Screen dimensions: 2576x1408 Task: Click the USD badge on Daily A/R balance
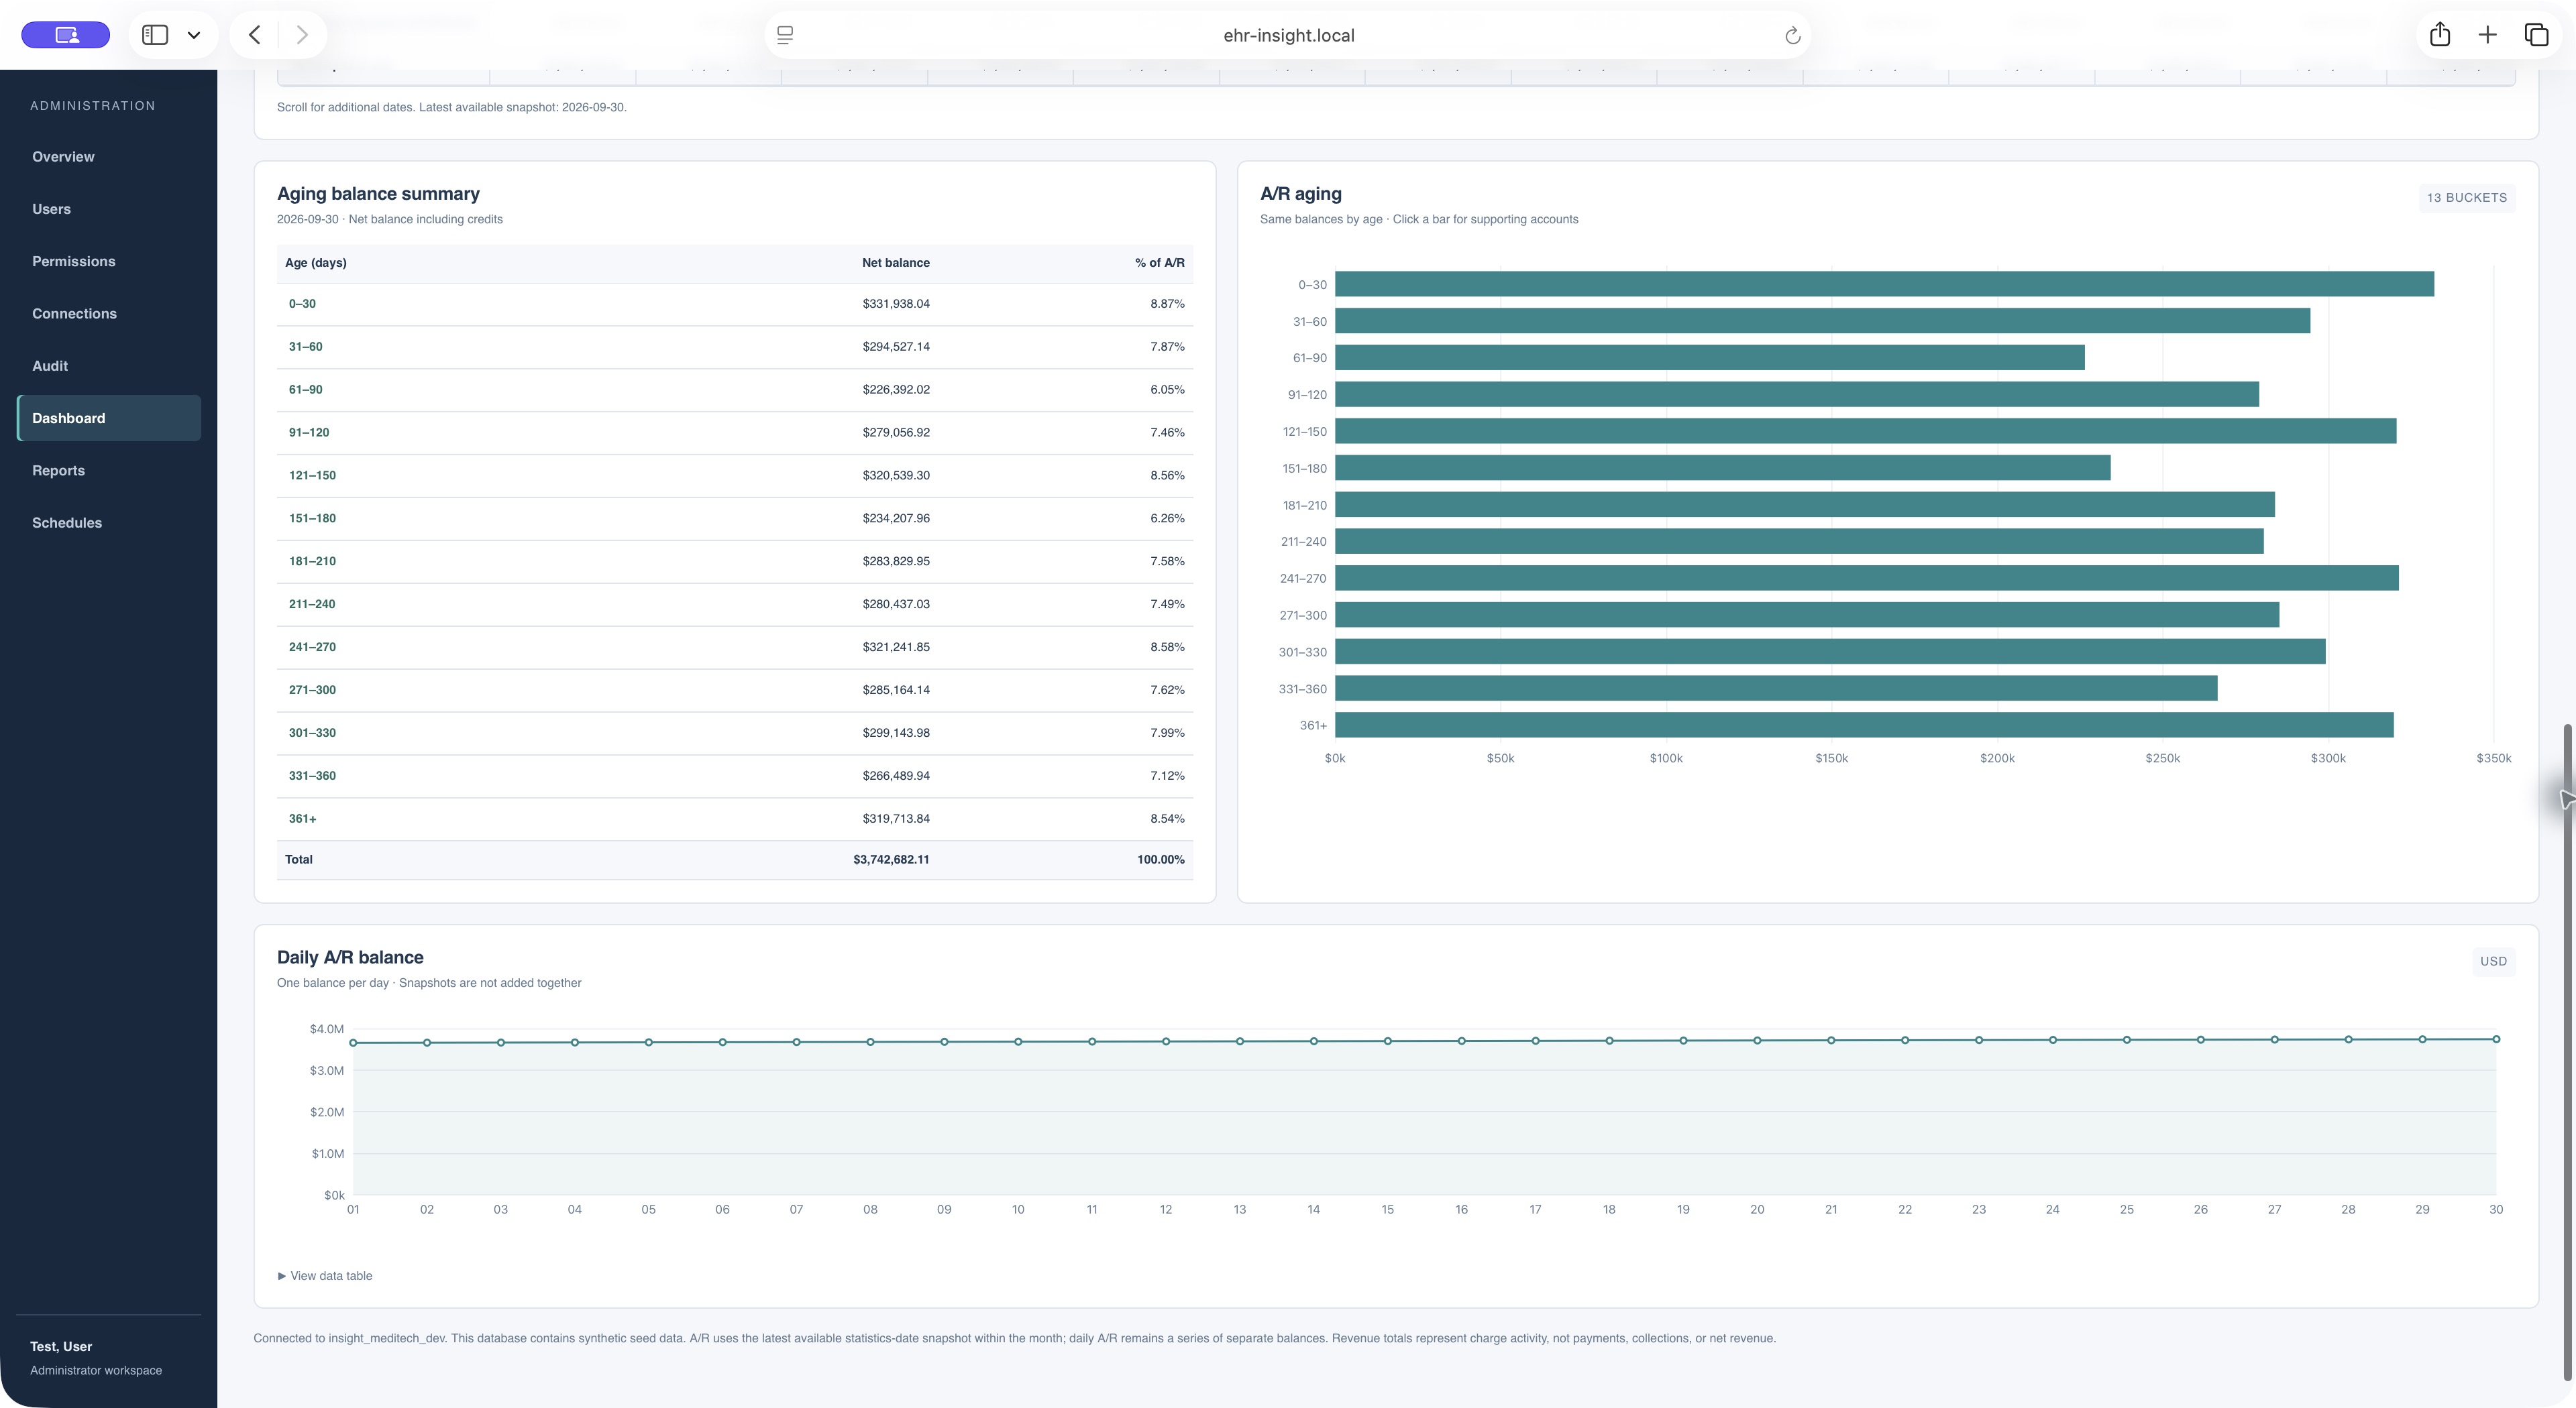pos(2493,961)
